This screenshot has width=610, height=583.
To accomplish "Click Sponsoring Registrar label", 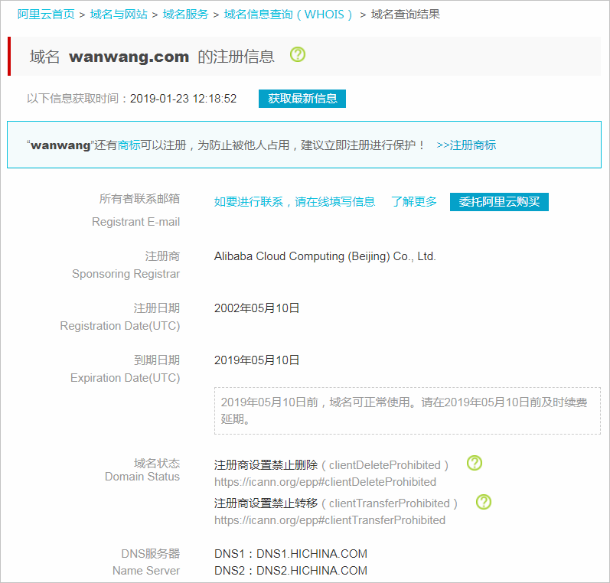I will click(x=126, y=274).
